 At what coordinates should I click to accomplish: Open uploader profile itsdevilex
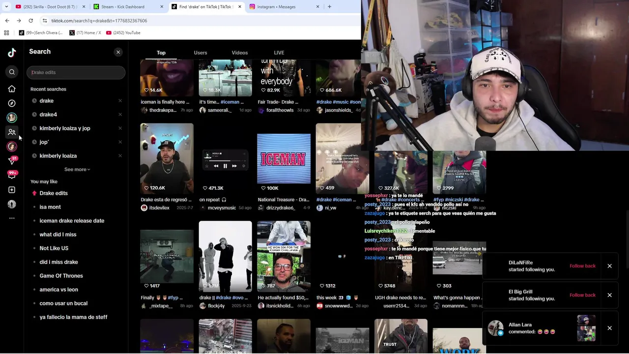pos(159,208)
